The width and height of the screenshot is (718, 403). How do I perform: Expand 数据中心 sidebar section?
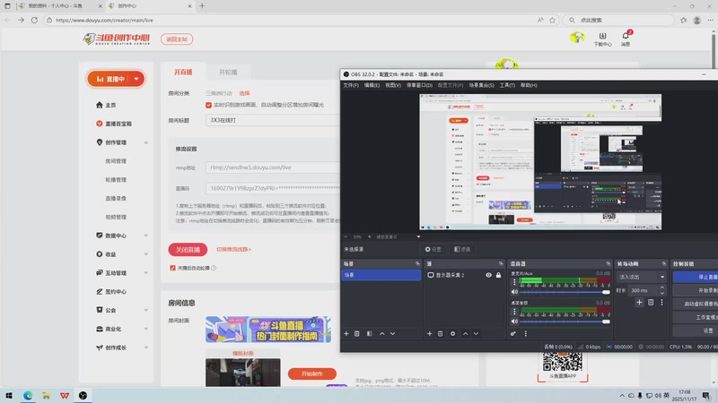pyautogui.click(x=146, y=236)
